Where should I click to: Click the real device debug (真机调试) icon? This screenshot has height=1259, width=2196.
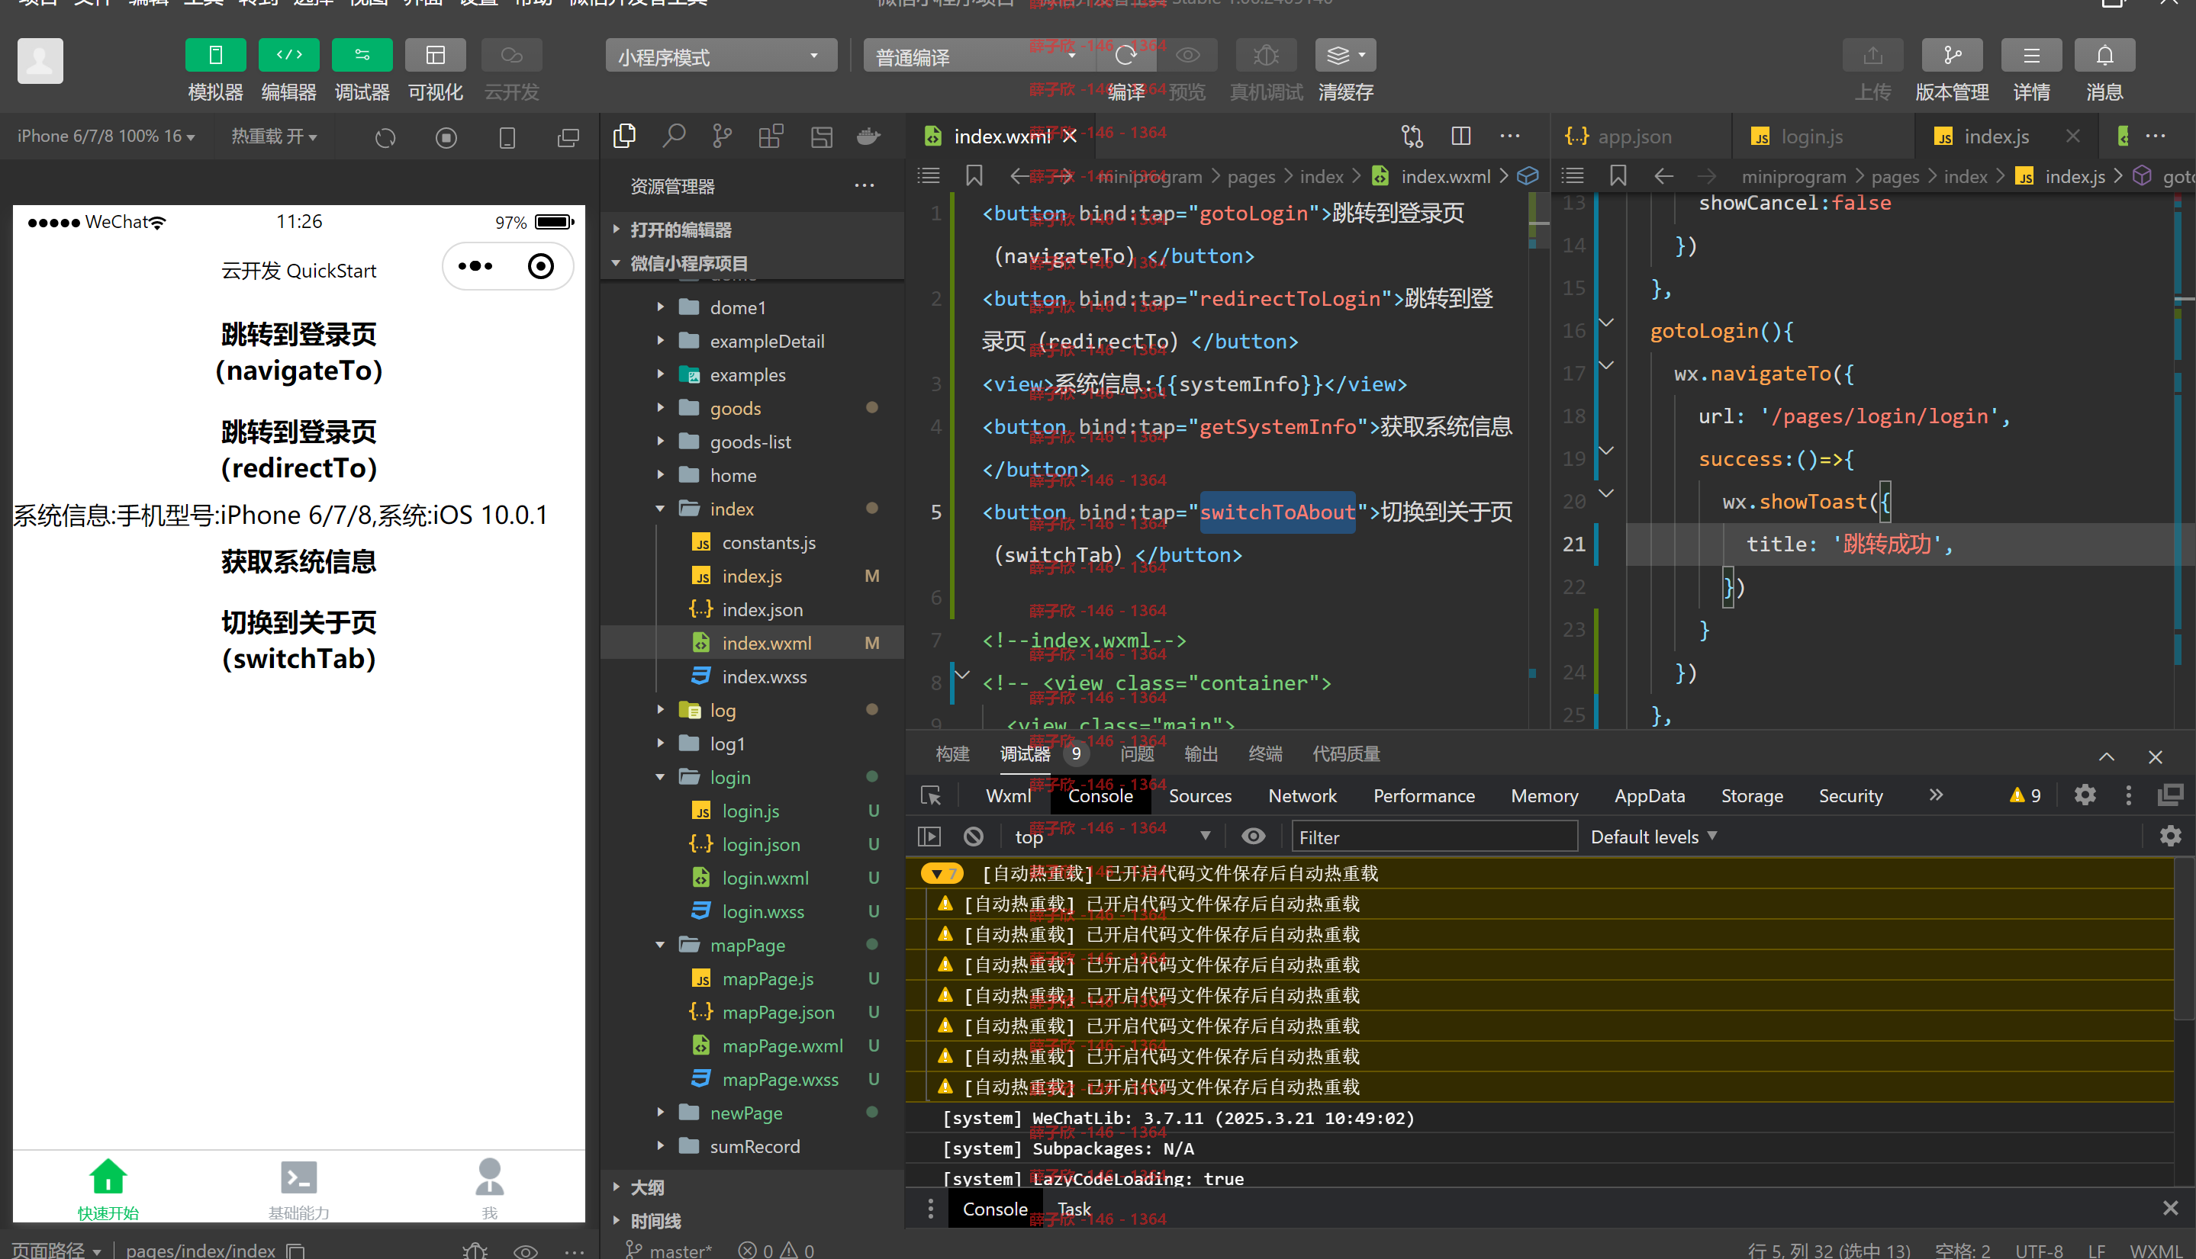[x=1266, y=56]
